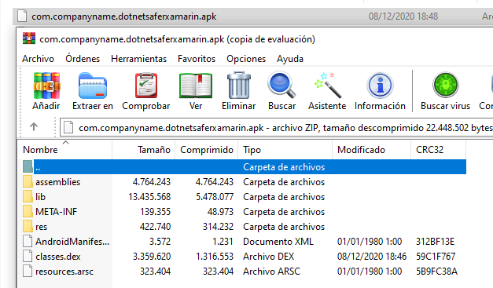Click the lib folder icon

28,197
